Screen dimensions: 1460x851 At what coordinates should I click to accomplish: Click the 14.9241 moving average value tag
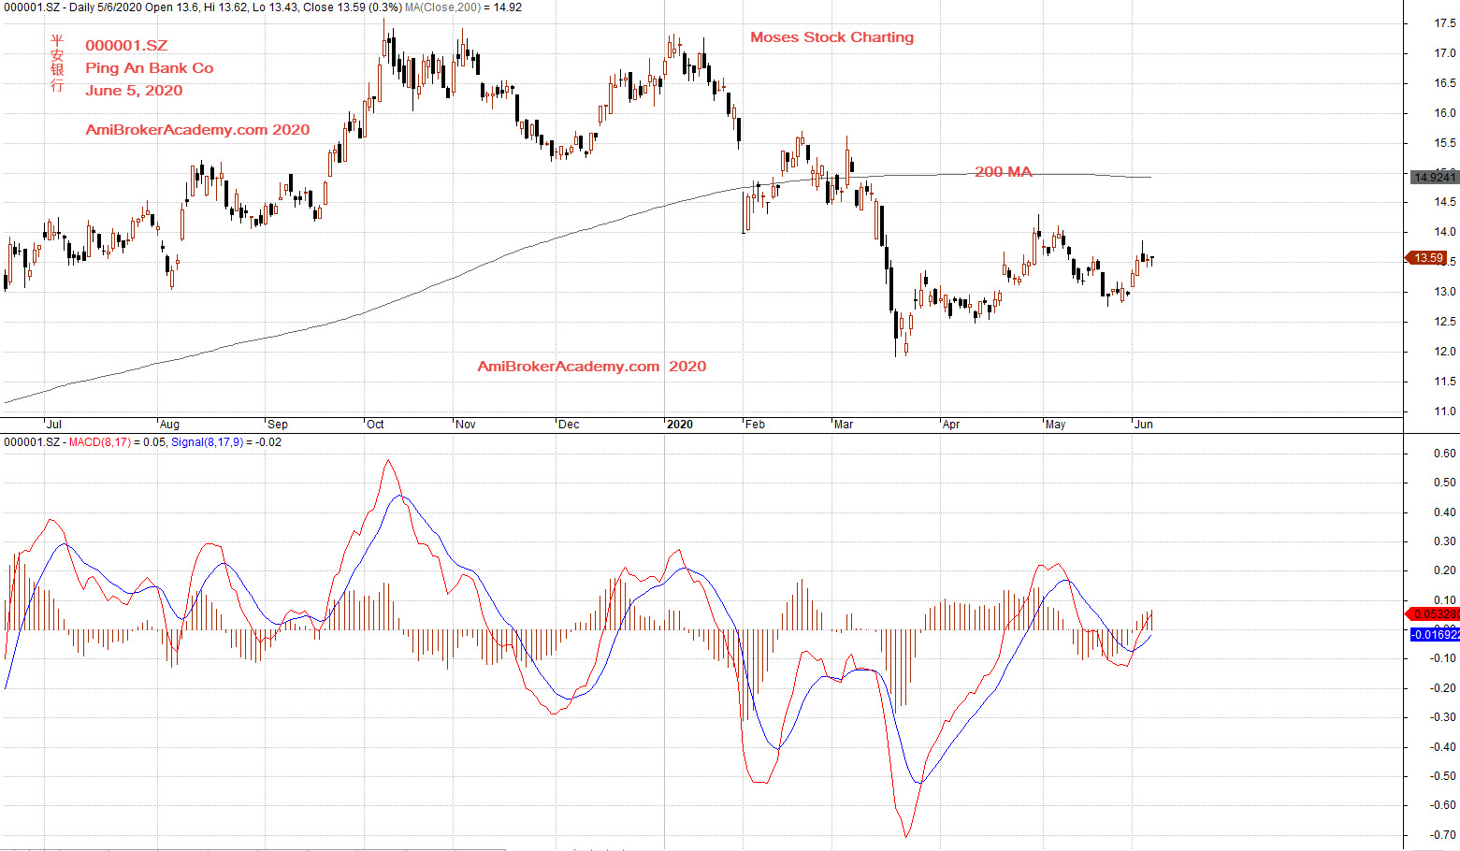click(1434, 178)
